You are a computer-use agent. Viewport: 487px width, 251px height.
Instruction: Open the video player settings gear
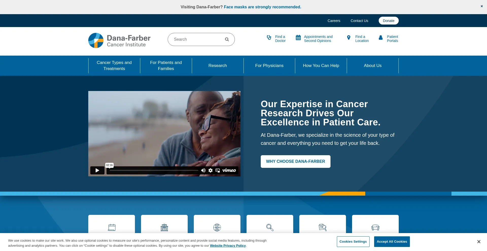[210, 170]
